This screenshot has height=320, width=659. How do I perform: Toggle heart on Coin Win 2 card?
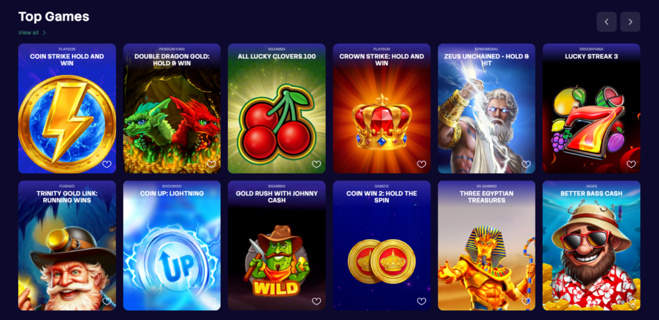422,301
